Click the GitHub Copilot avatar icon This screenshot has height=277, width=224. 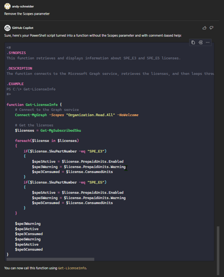[7, 28]
